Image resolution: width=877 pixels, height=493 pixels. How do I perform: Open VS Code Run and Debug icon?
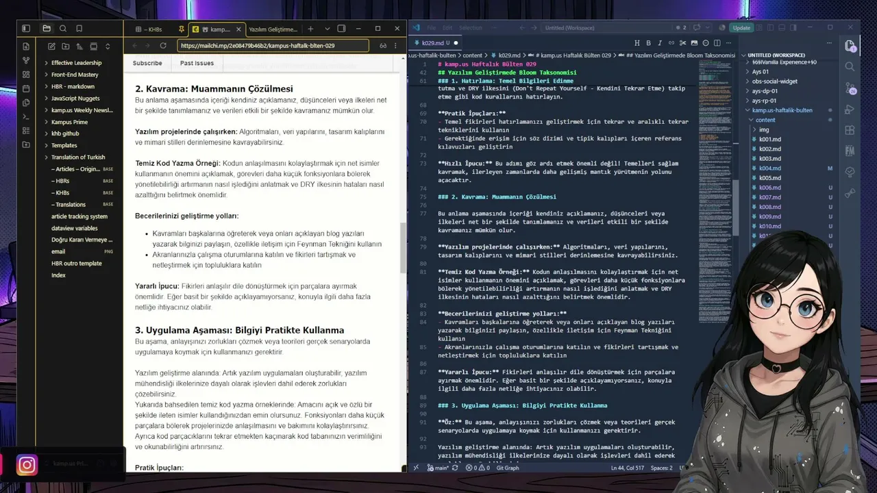coord(850,110)
